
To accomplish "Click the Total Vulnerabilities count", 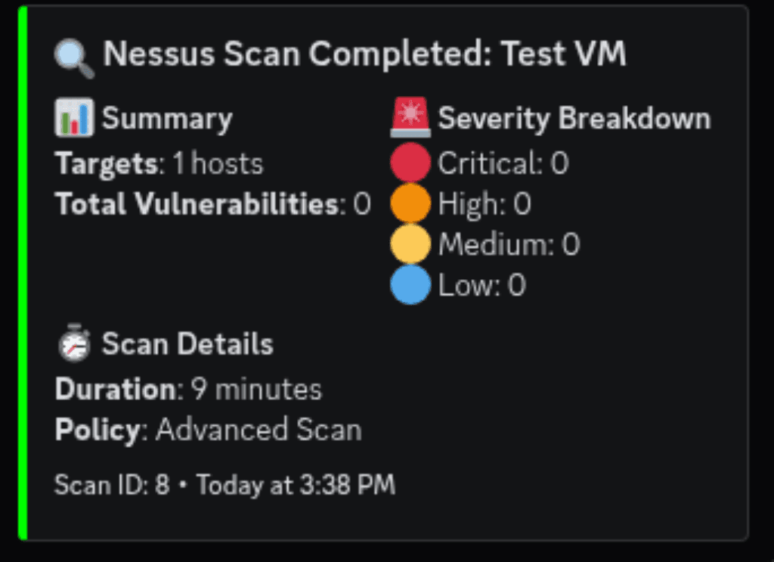I will pyautogui.click(x=362, y=204).
